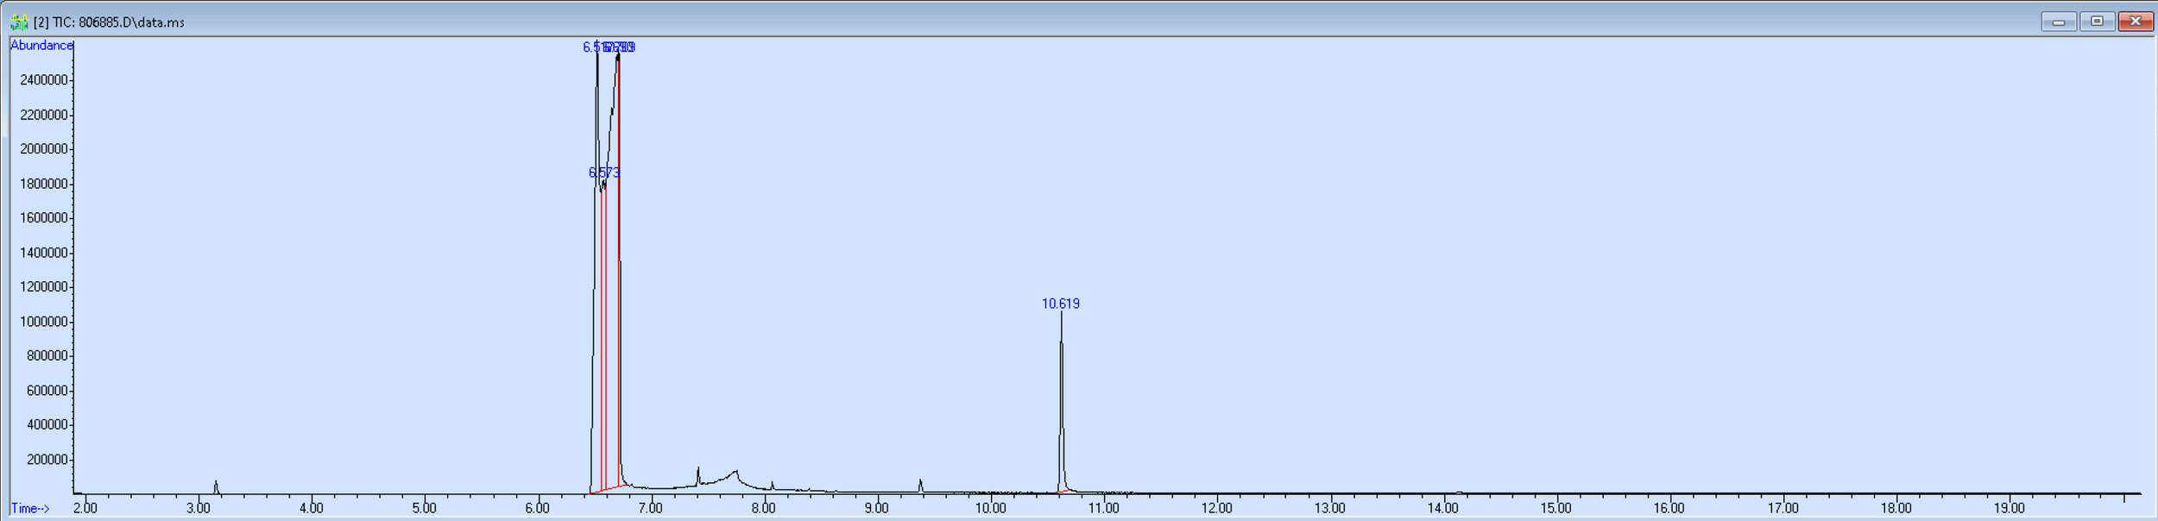Click the 18.00 time axis label
2158x521 pixels.
[x=1896, y=508]
